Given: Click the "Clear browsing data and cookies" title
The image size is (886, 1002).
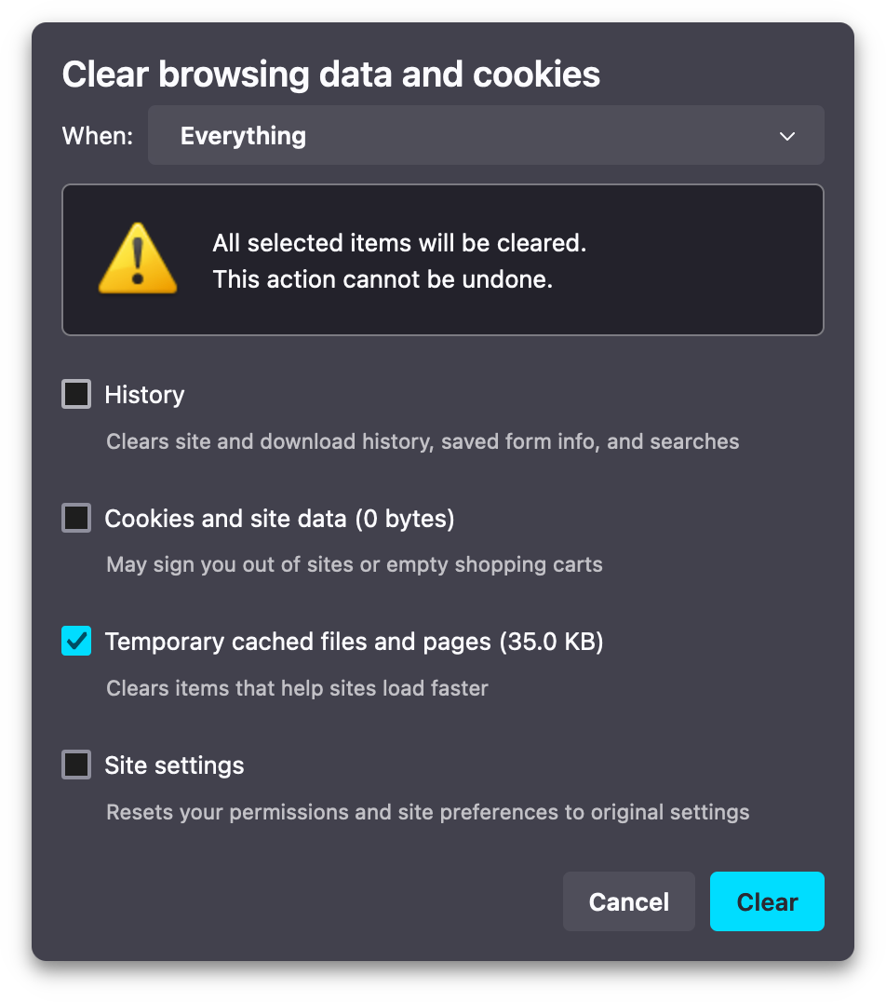Looking at the screenshot, I should point(330,74).
